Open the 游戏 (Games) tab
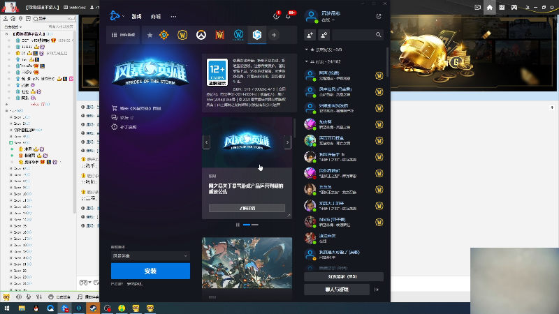Image resolution: width=559 pixels, height=314 pixels. (x=136, y=16)
